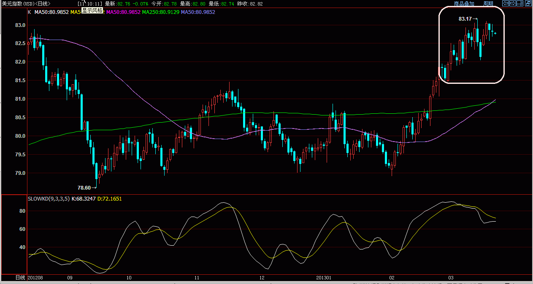Image resolution: width=533 pixels, height=284 pixels.
Task: Click the 79.0 price axis label
Action: [x=20, y=173]
